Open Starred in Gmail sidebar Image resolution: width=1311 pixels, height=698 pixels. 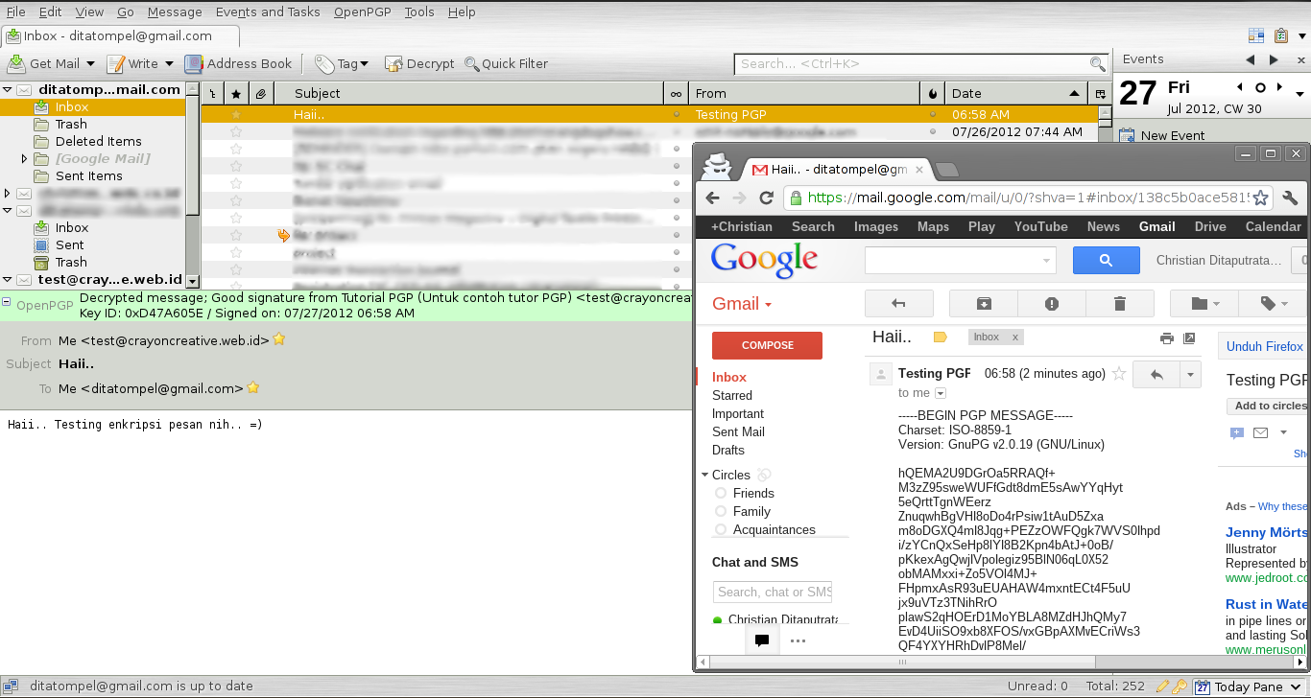(732, 395)
